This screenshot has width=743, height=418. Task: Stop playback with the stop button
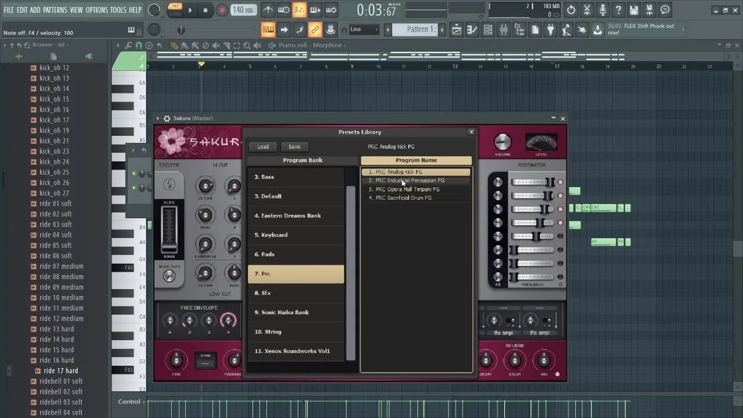[205, 10]
